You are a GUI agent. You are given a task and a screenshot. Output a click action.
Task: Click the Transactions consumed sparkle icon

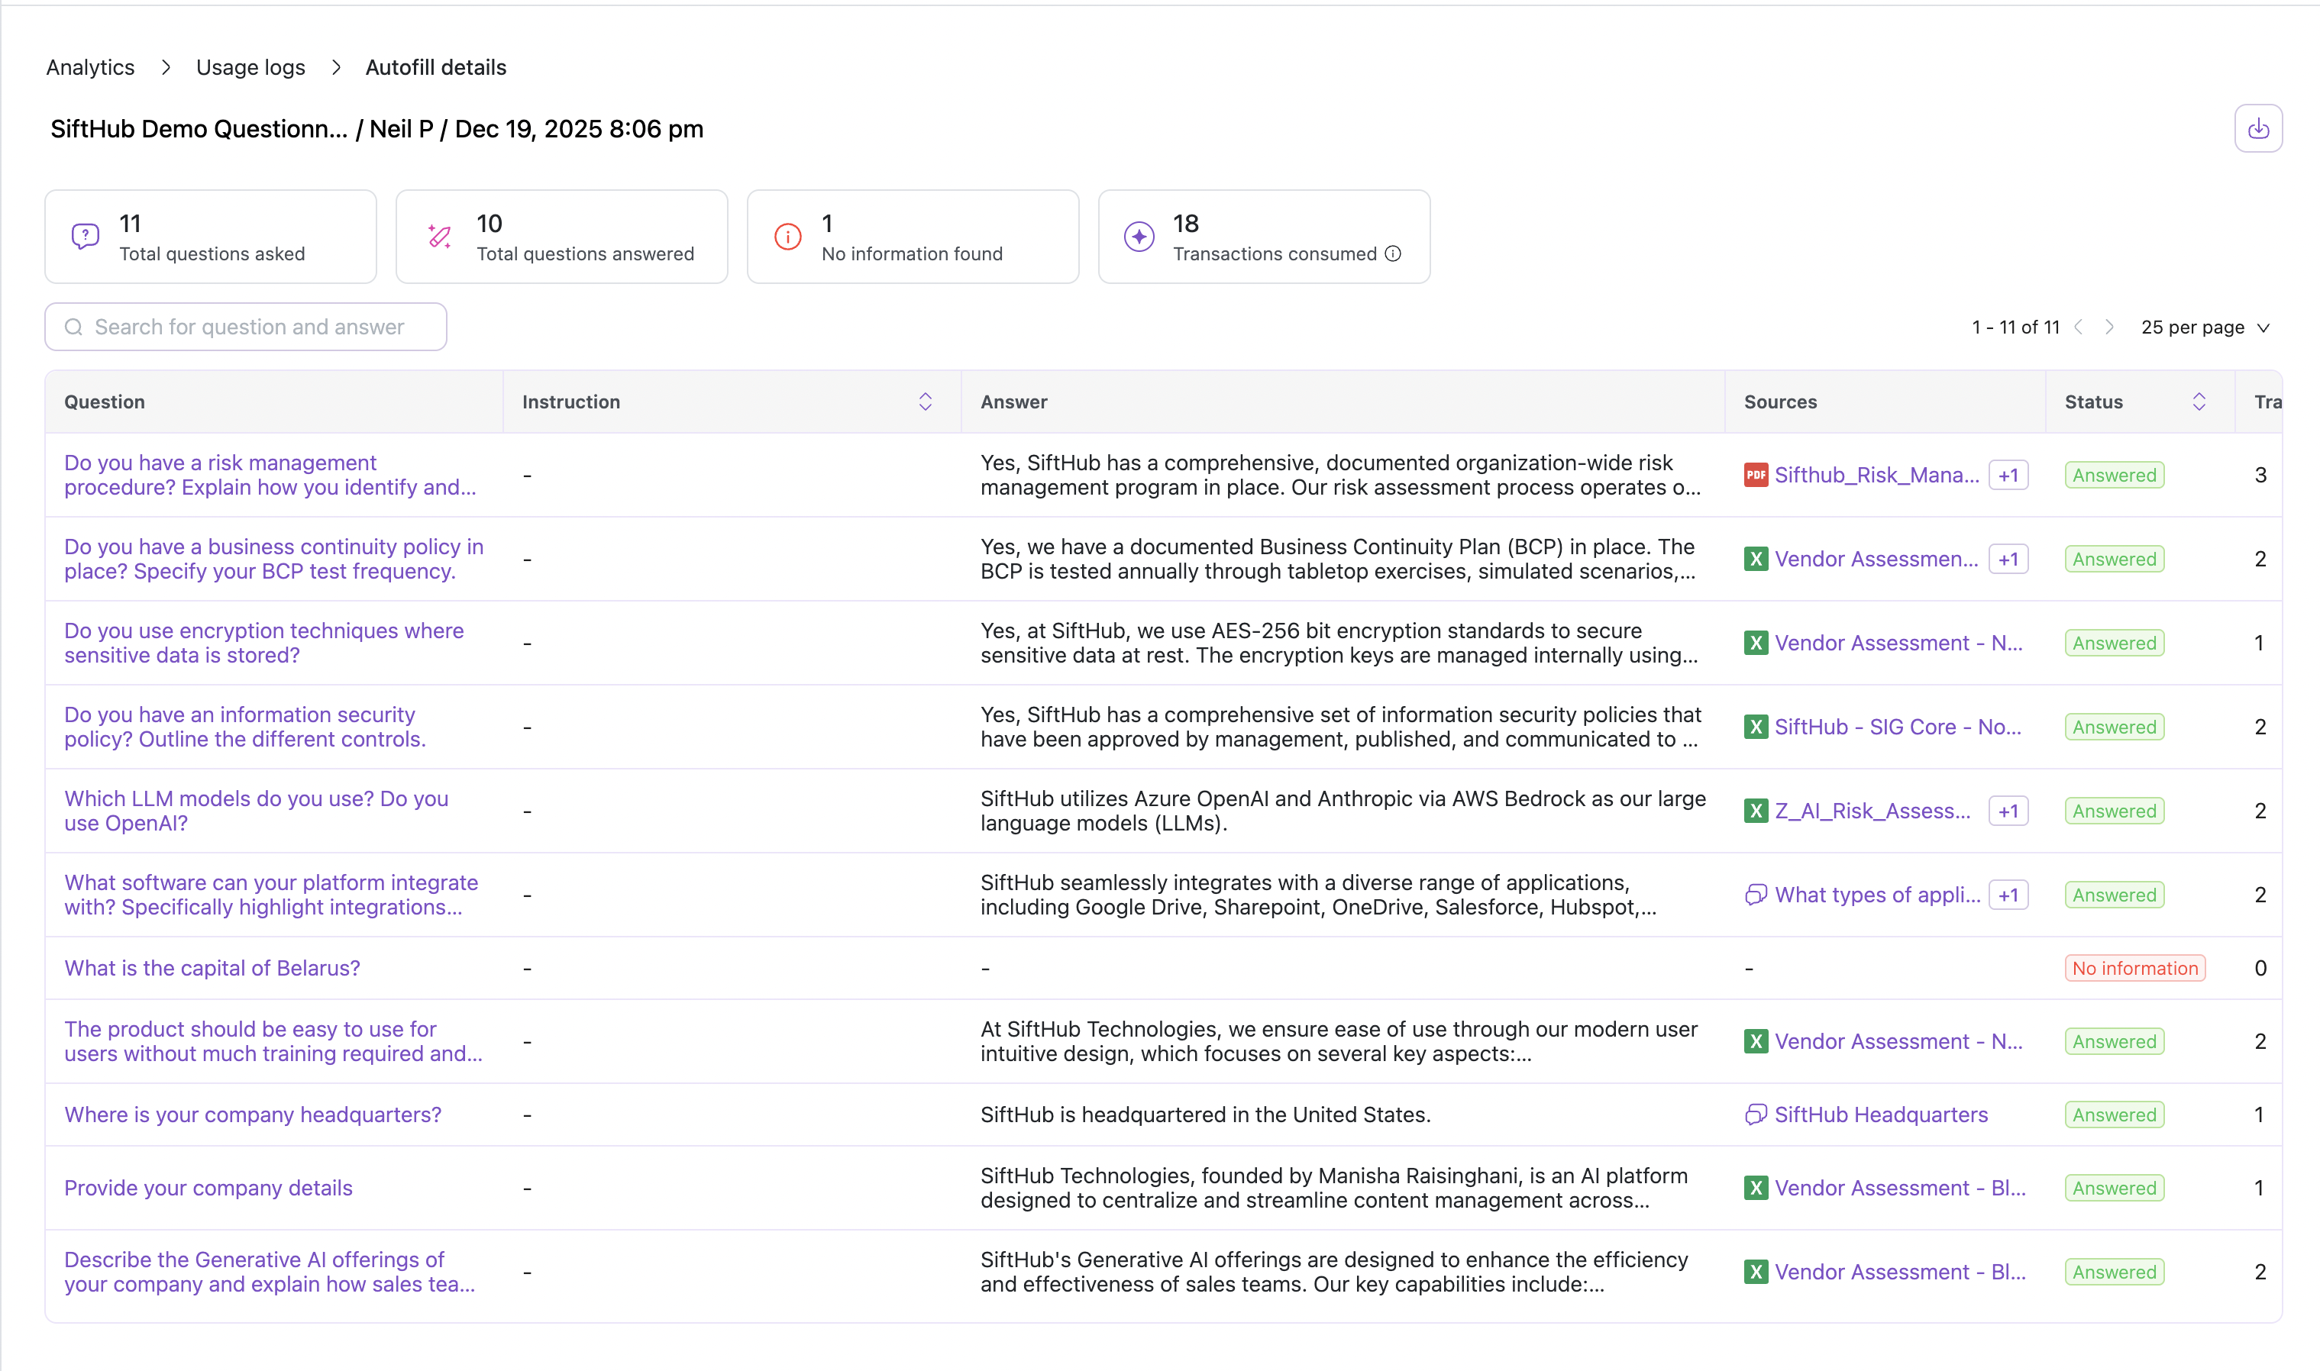[x=1139, y=237]
